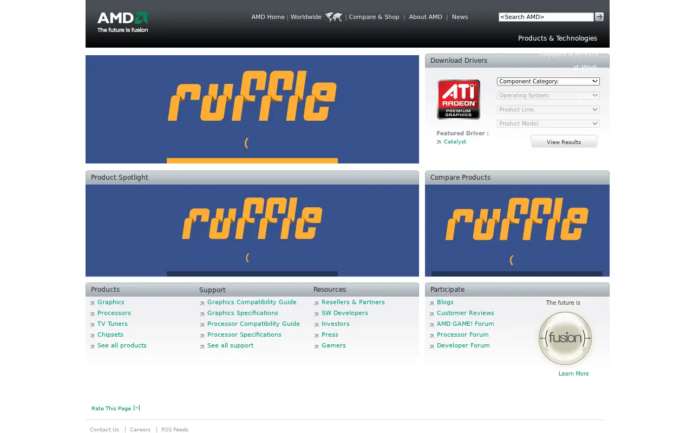
Task: Click the AMD logo in the header
Action: click(x=122, y=22)
